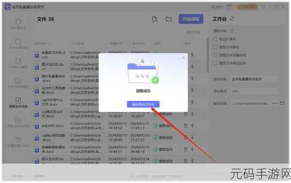Select 文件夹重命名 in the left sidebar
Screen dimensions: 291x183
click(x=18, y=44)
